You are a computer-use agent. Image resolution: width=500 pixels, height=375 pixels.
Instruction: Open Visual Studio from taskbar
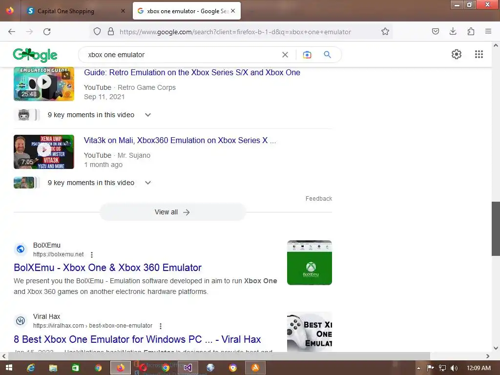(188, 368)
